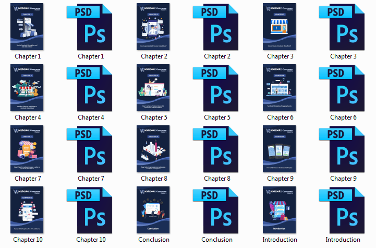Select the Chapter 4 PSD file icon
376x248 pixels.
point(91,88)
